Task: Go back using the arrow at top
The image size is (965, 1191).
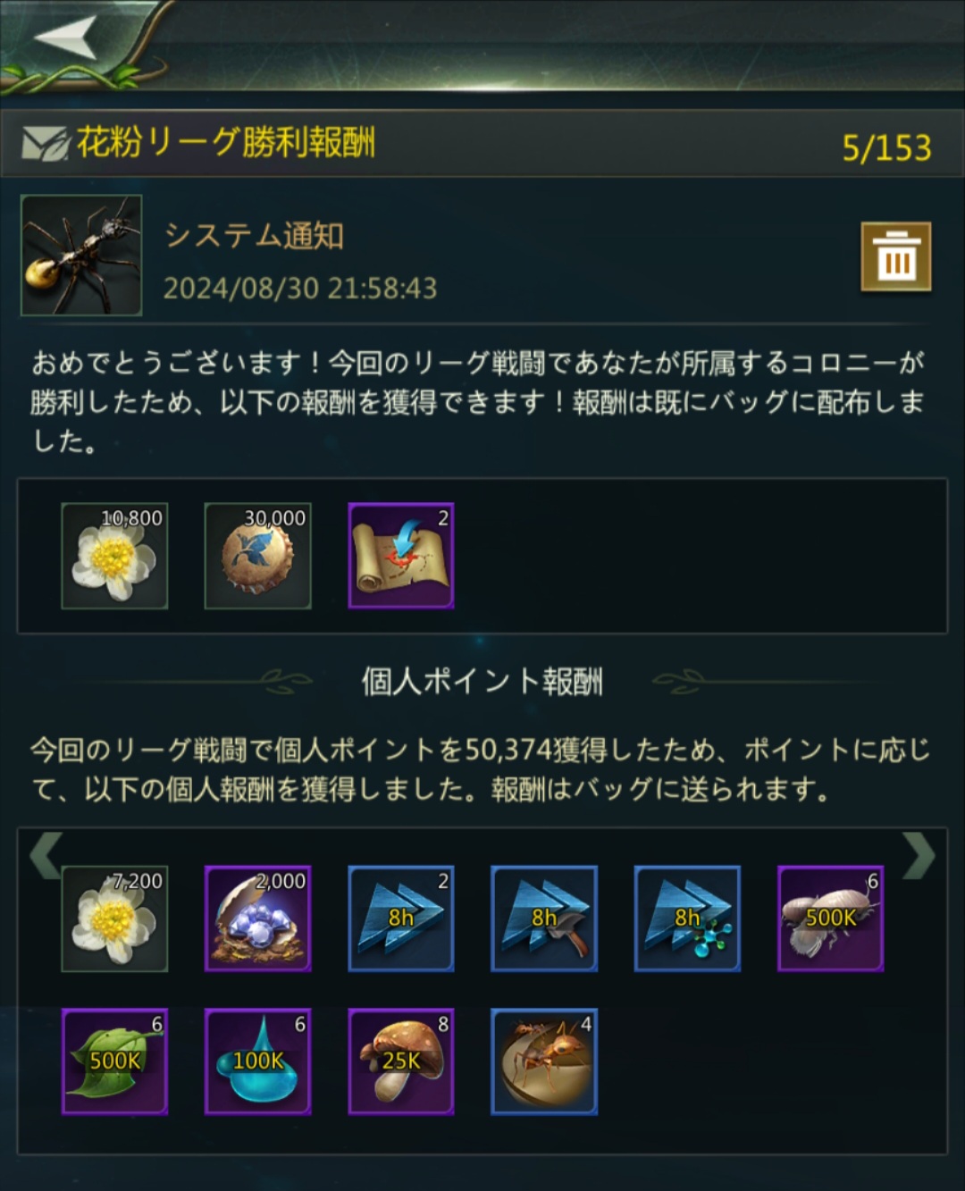Action: 67,37
